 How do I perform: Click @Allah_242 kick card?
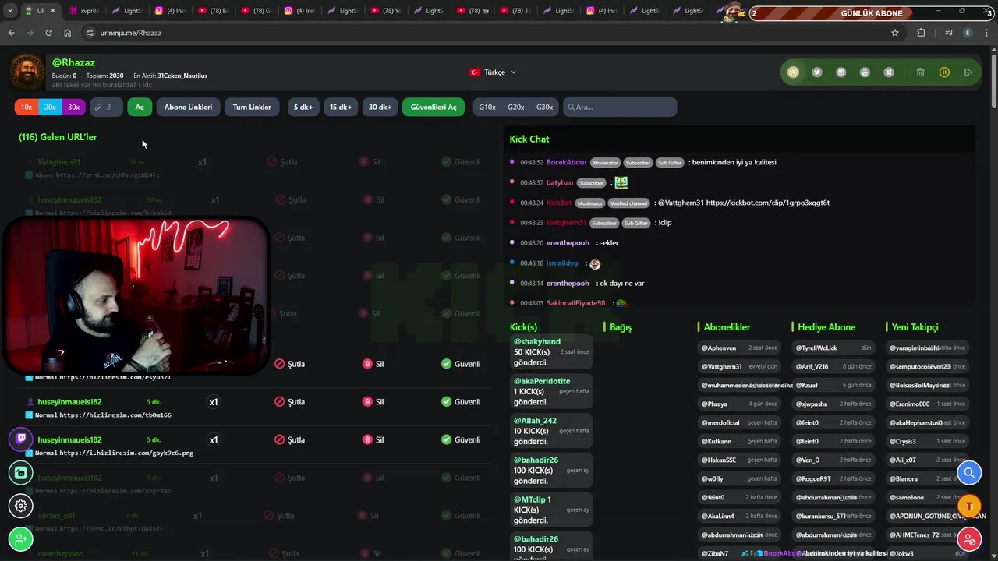click(551, 431)
